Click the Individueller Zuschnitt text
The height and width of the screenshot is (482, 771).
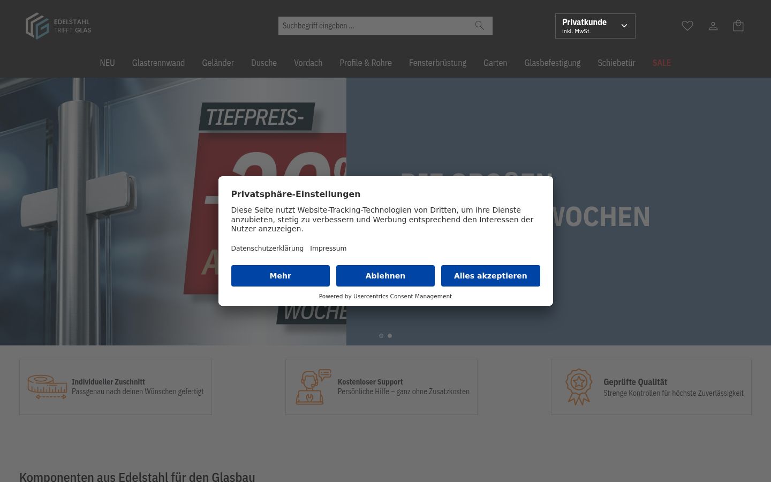coord(108,382)
